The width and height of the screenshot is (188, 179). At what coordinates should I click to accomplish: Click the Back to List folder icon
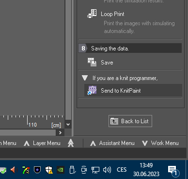tap(114, 121)
